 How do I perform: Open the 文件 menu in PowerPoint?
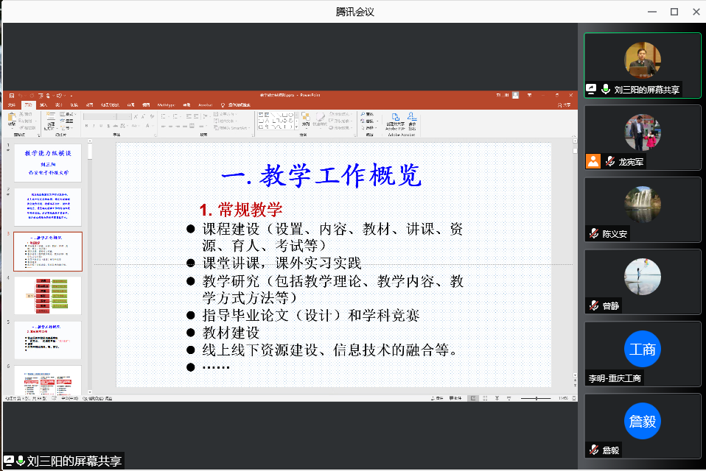(x=11, y=105)
